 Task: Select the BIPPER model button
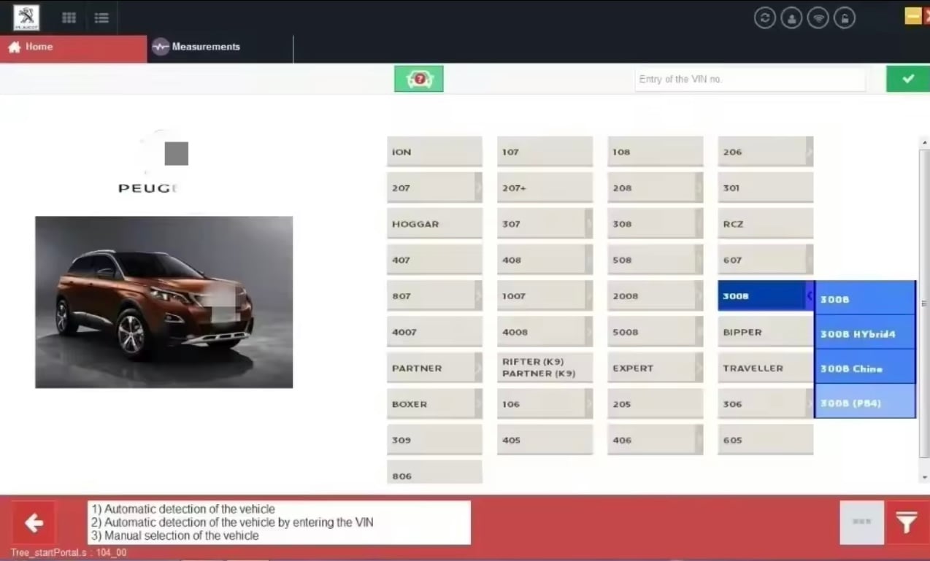click(765, 332)
